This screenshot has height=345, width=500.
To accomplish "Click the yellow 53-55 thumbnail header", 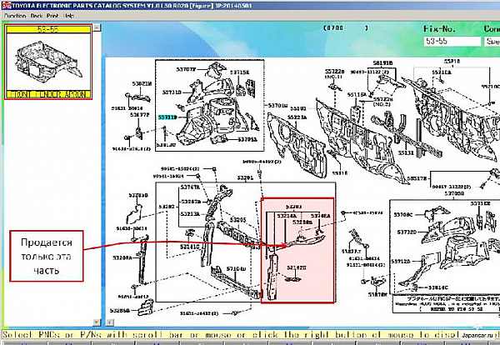I will coord(48,29).
